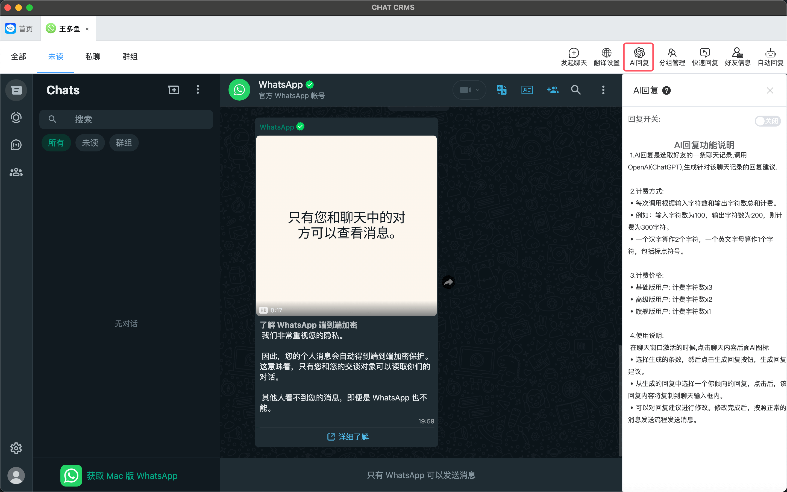Click the chat area scrollbar
787x492 pixels.
click(x=619, y=400)
